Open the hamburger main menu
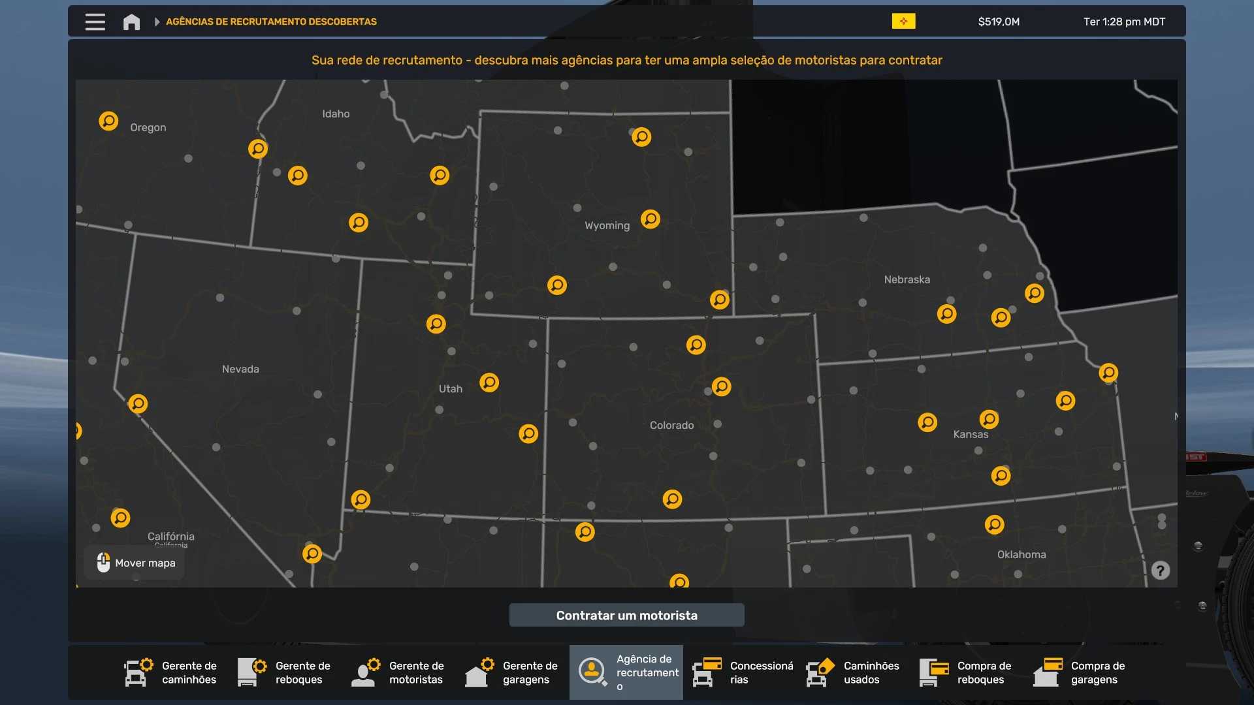This screenshot has height=705, width=1254. tap(95, 22)
